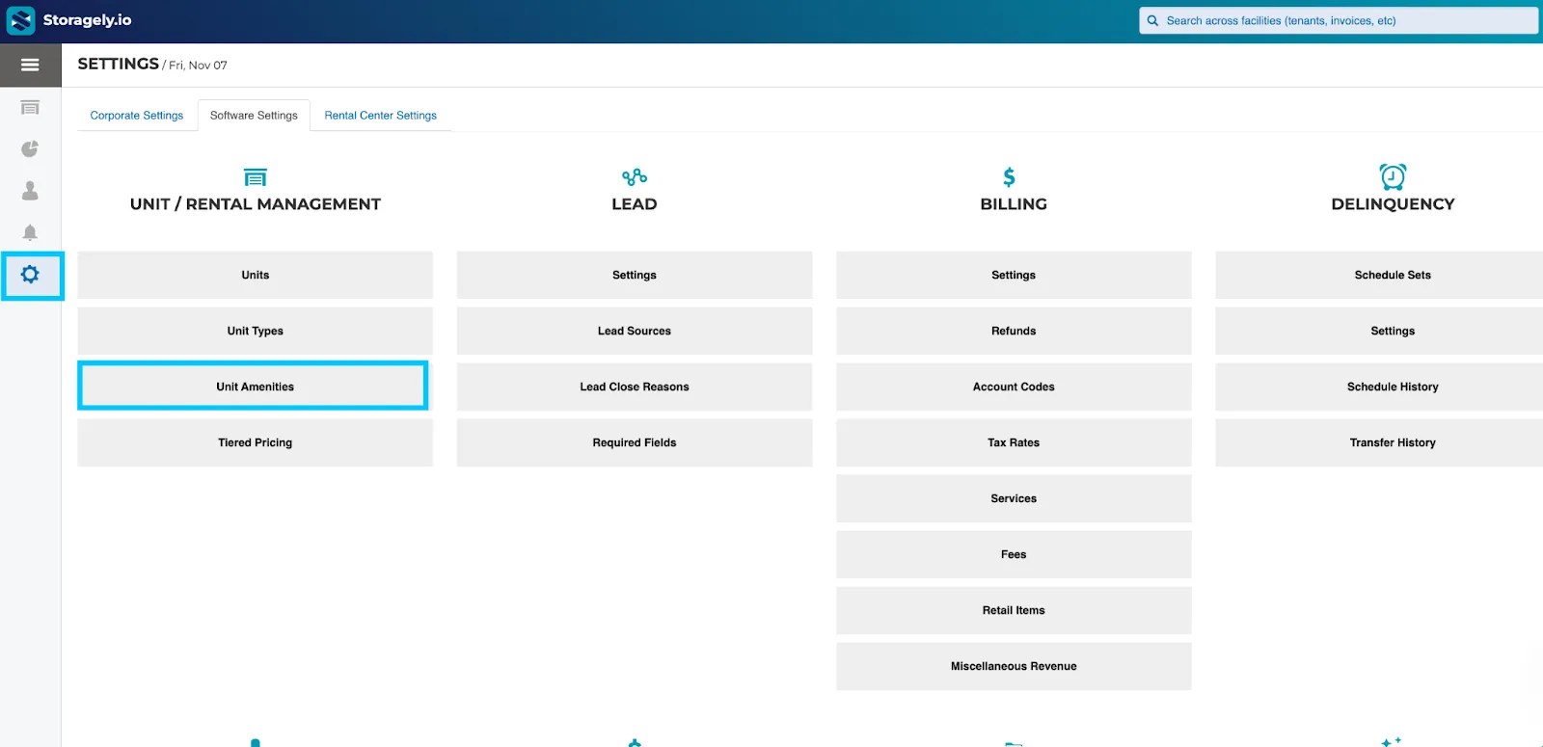Open Settings under the Billing section
Viewport: 1543px width, 747px height.
[1014, 275]
